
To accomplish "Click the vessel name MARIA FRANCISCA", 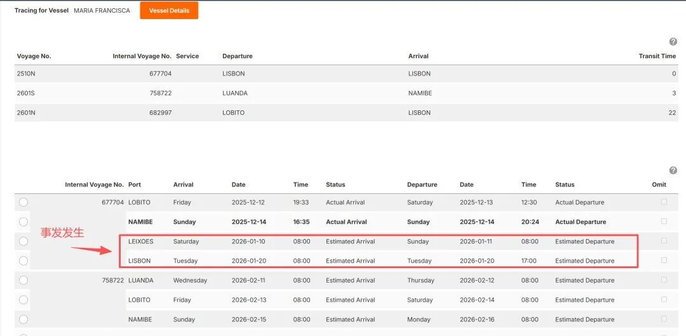I will click(102, 11).
